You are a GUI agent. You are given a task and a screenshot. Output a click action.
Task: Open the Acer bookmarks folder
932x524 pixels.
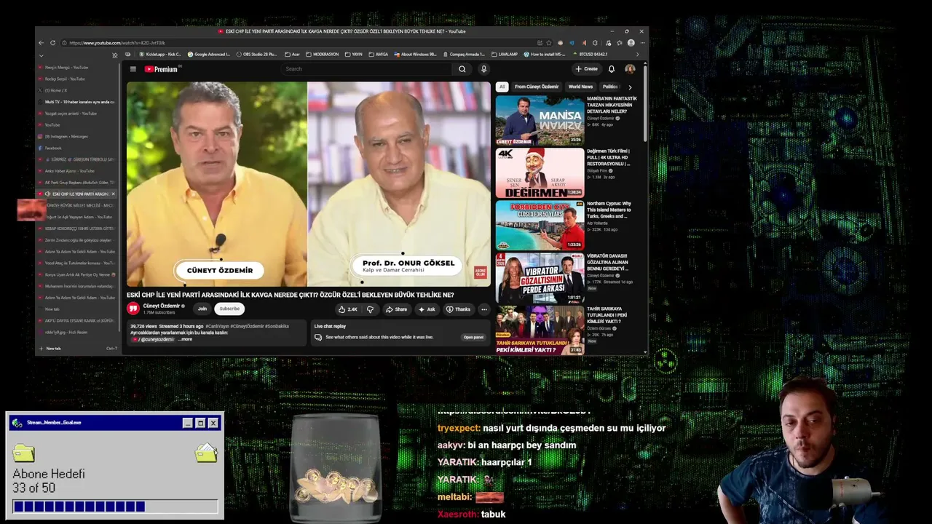[292, 55]
